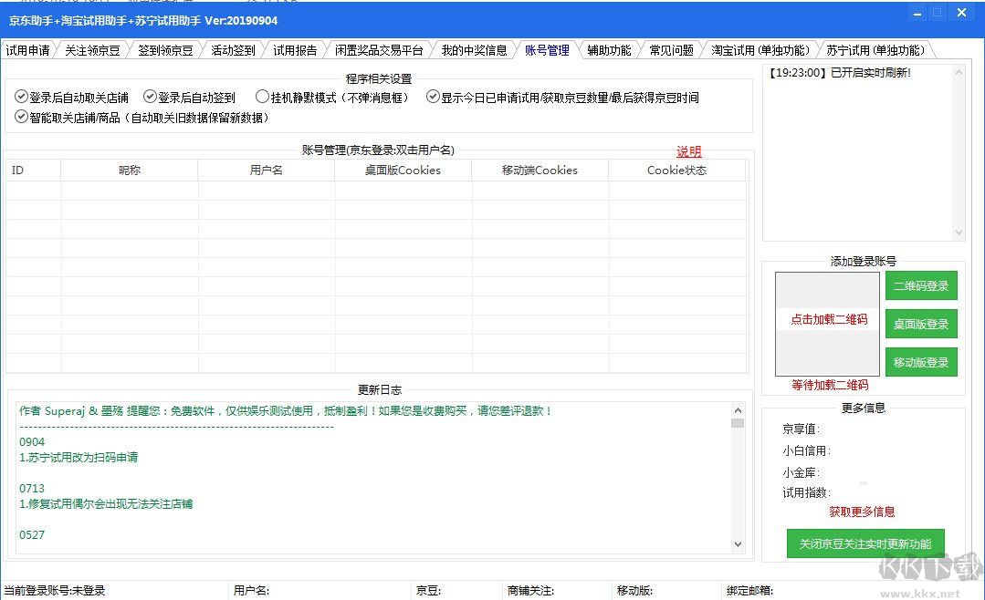Click the 桌面版登录 button
This screenshot has width=985, height=600.
click(921, 325)
